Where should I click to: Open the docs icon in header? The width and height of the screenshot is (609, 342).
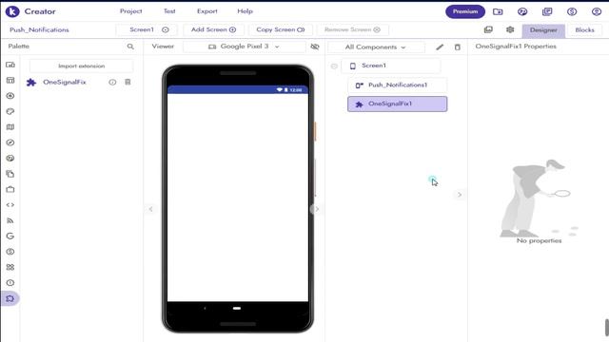point(547,11)
